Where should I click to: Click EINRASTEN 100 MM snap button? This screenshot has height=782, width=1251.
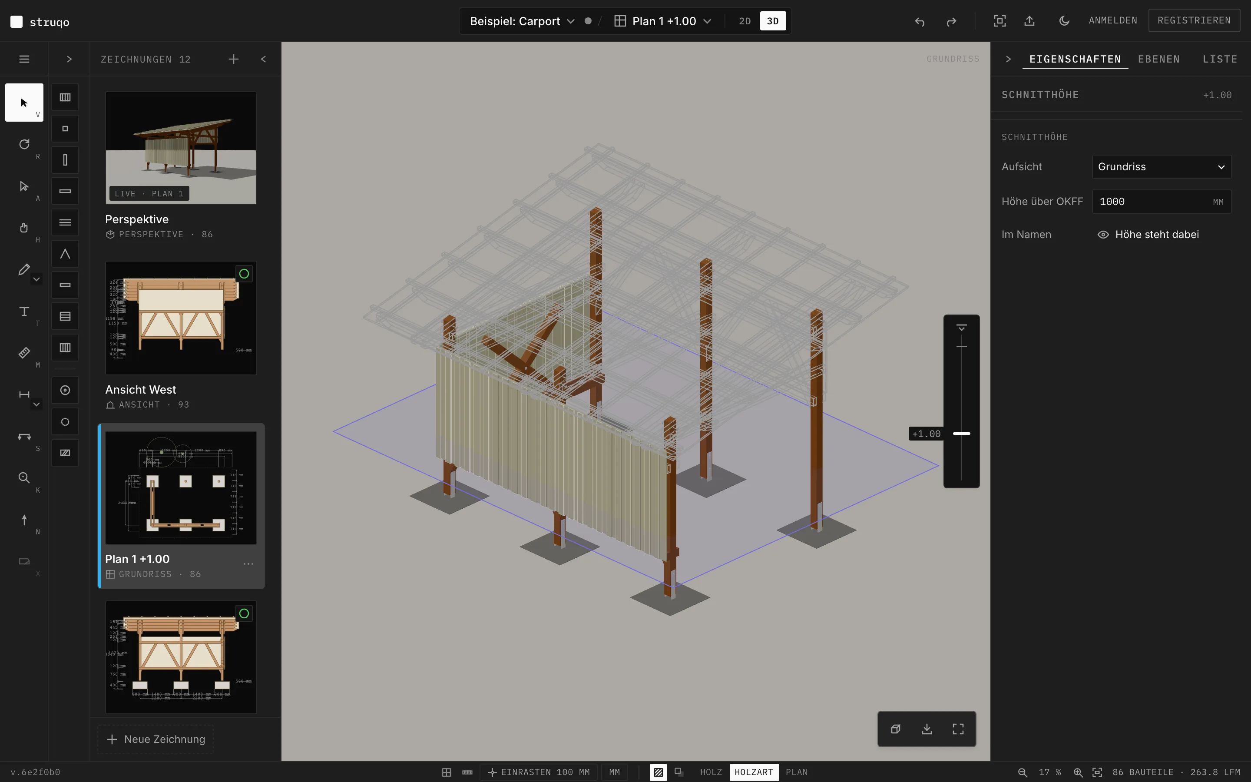pos(539,772)
